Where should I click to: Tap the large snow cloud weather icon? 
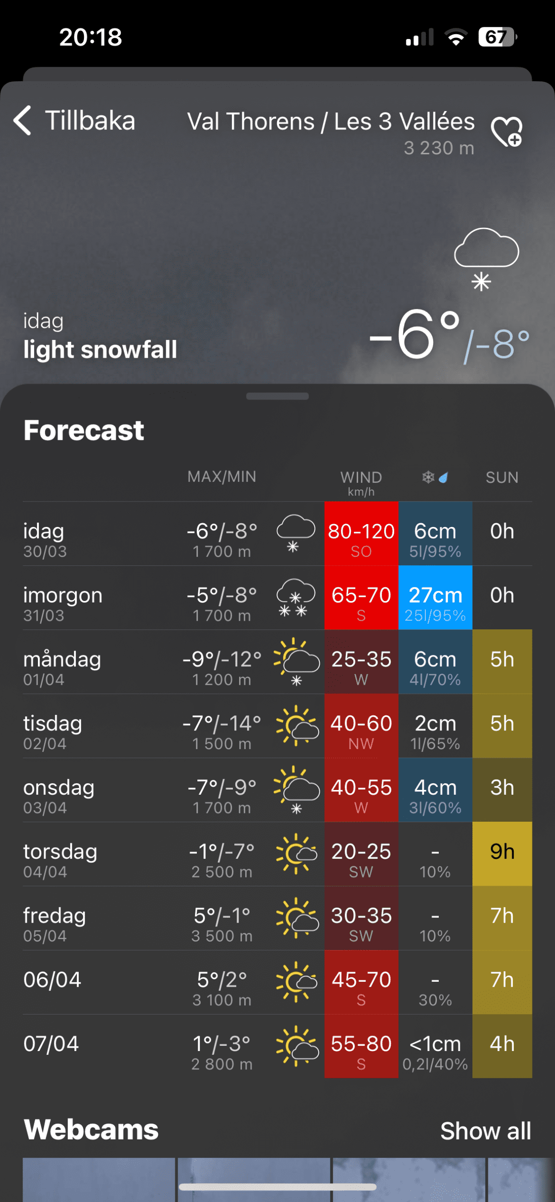(x=486, y=258)
